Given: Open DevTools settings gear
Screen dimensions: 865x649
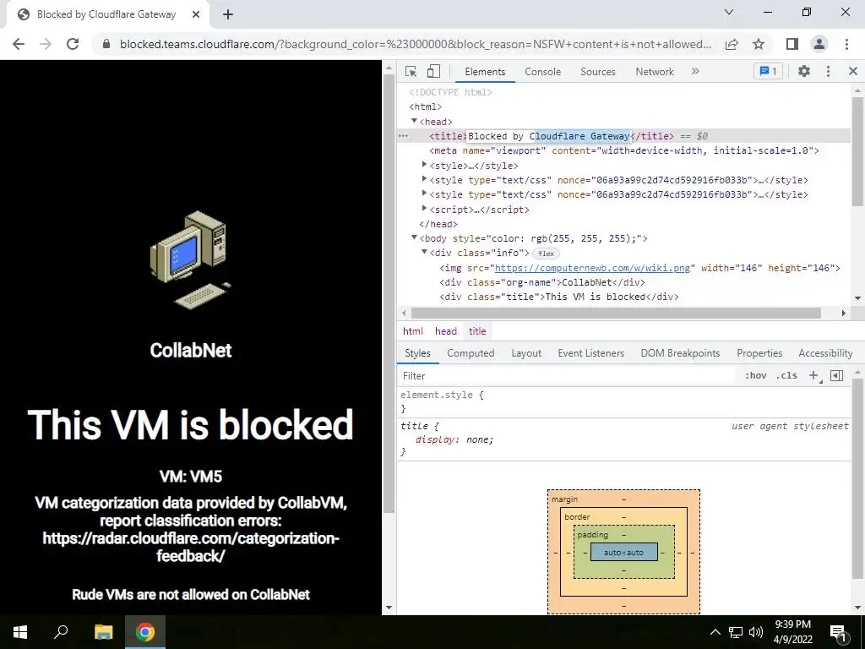Looking at the screenshot, I should pos(804,71).
